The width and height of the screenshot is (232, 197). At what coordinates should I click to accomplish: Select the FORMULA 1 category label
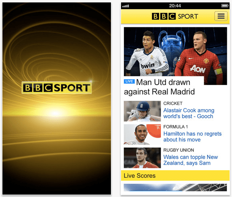click(x=176, y=127)
